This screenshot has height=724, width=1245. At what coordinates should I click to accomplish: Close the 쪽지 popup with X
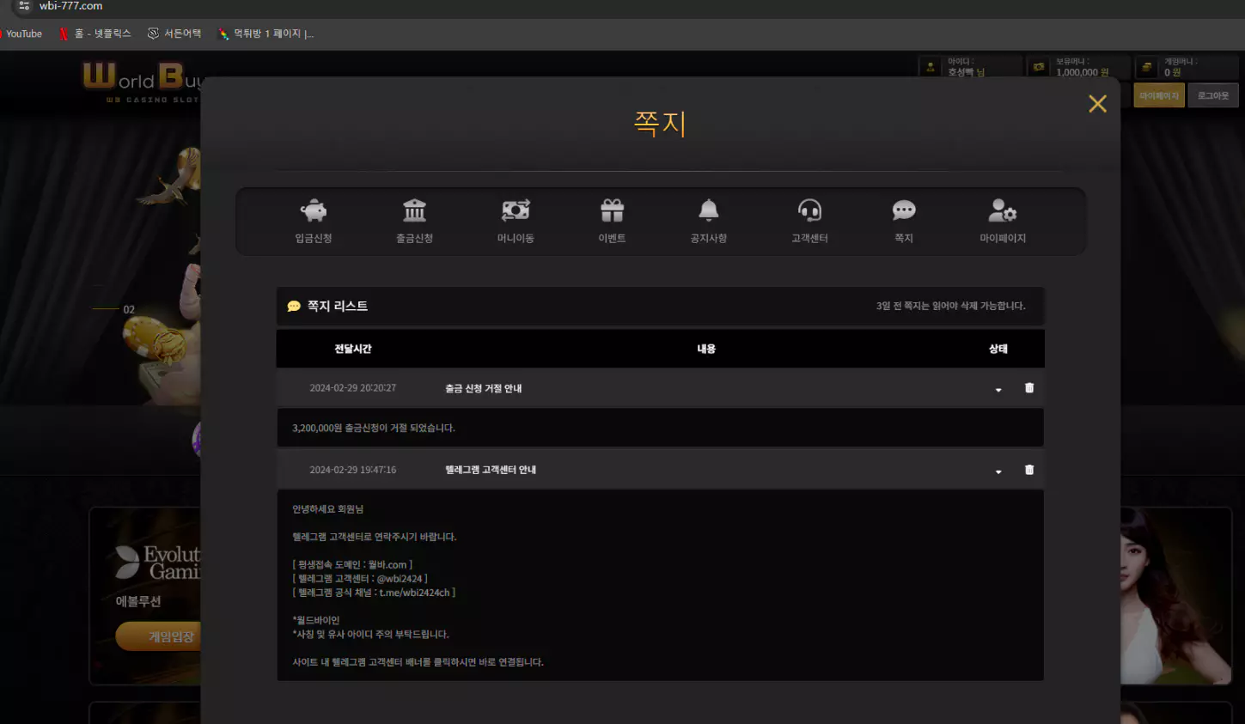click(1097, 104)
